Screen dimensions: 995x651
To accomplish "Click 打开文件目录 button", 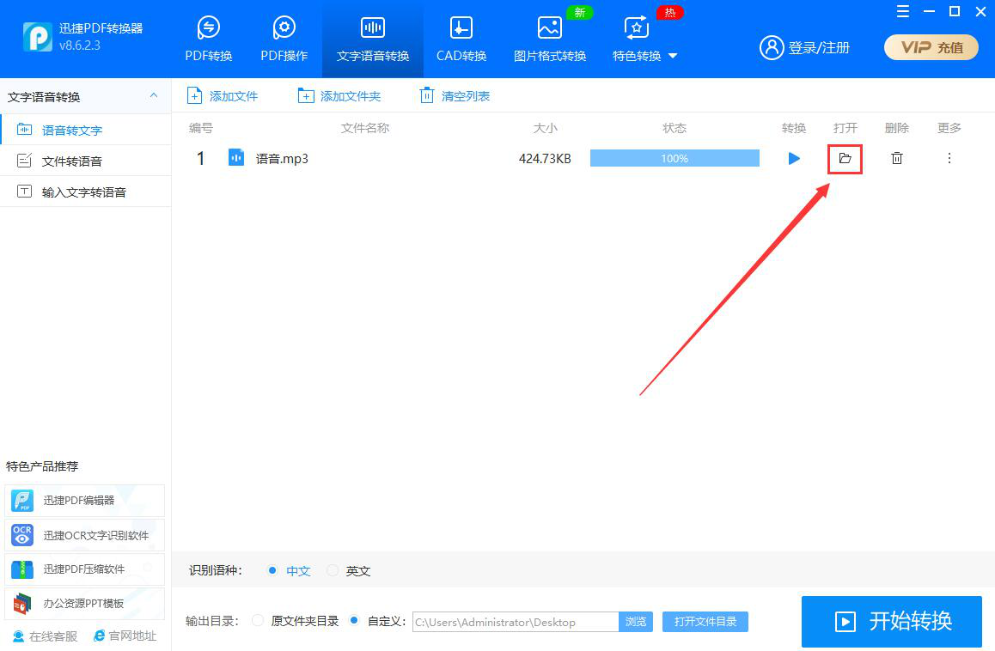I will (705, 622).
